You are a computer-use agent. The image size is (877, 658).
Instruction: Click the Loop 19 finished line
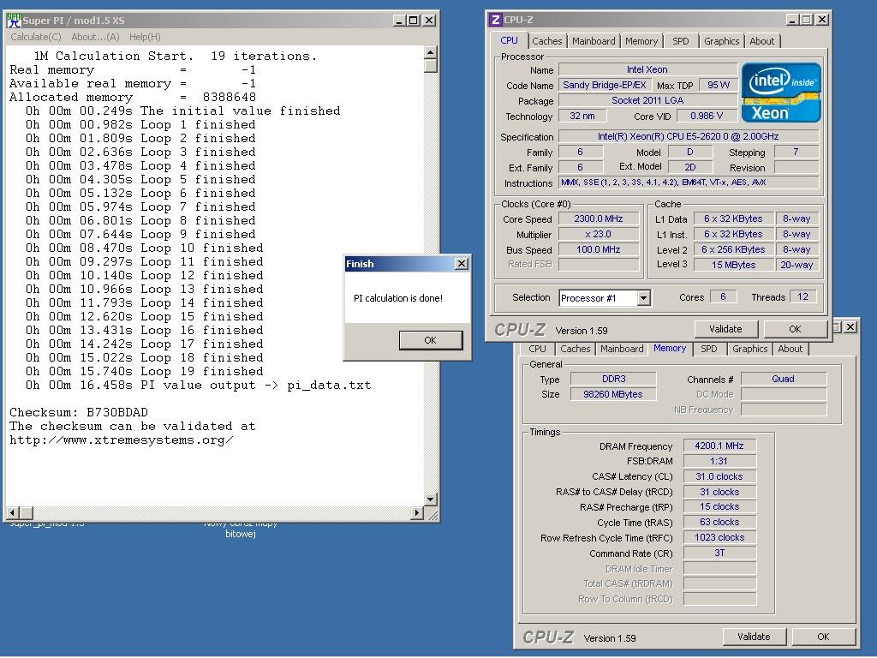(144, 372)
